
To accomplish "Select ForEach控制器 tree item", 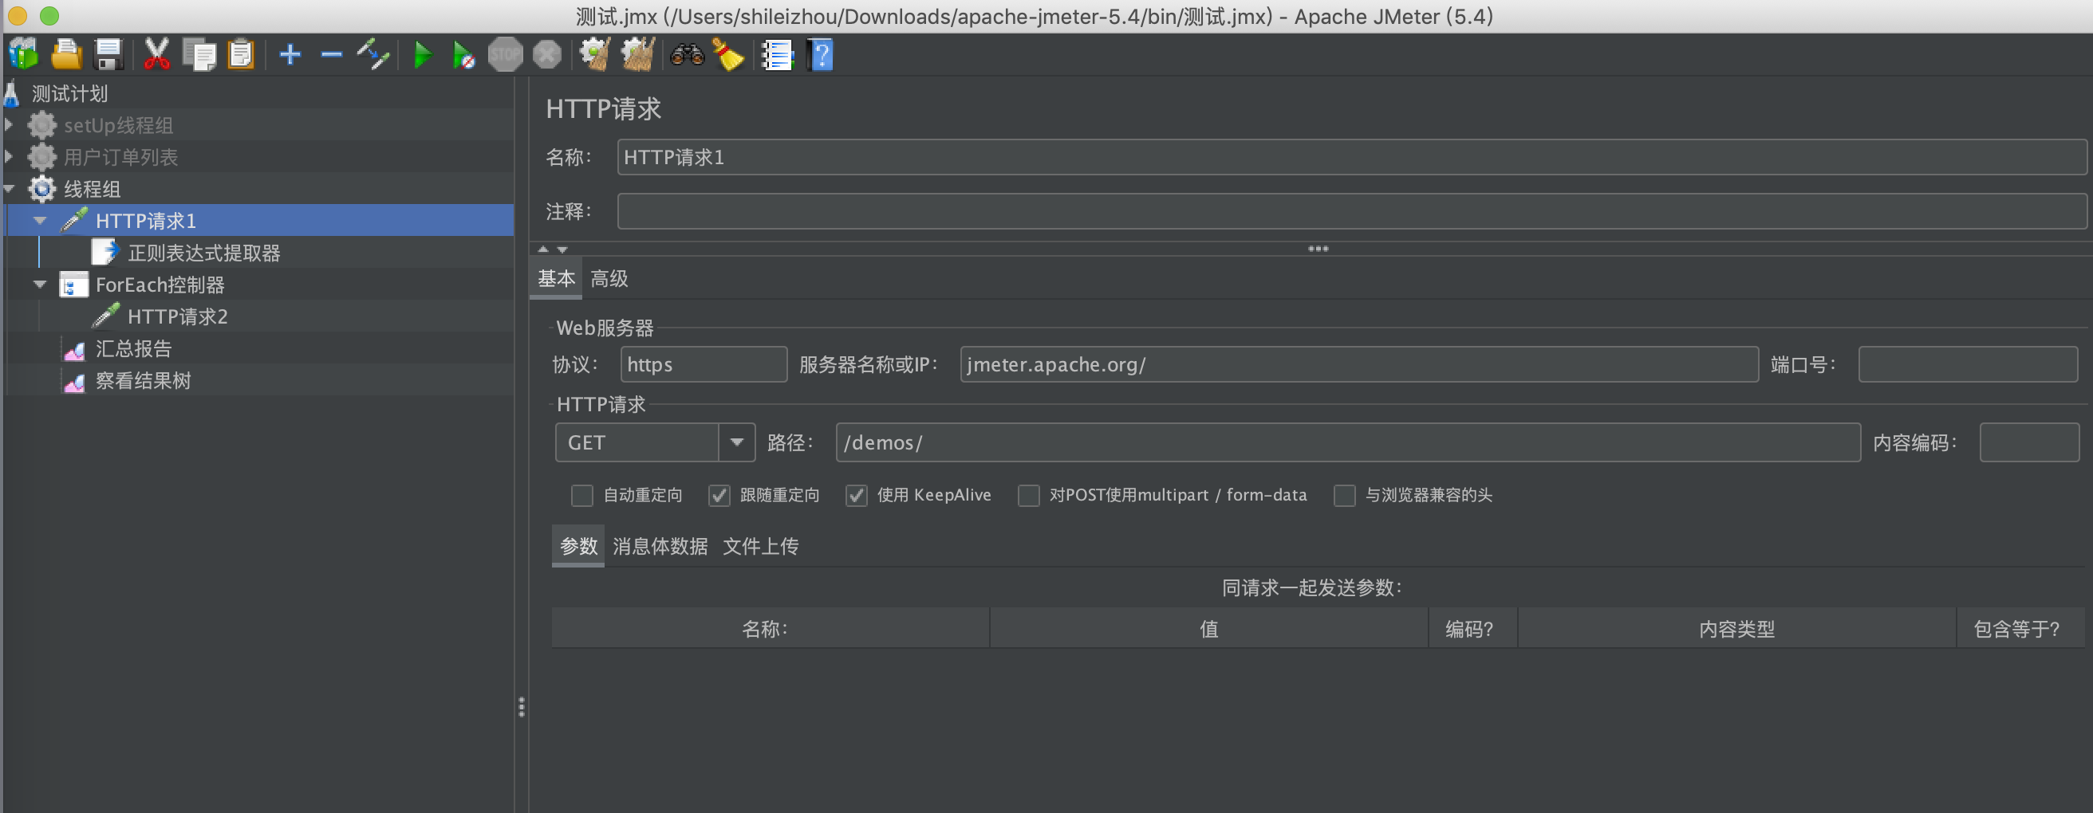I will click(160, 285).
